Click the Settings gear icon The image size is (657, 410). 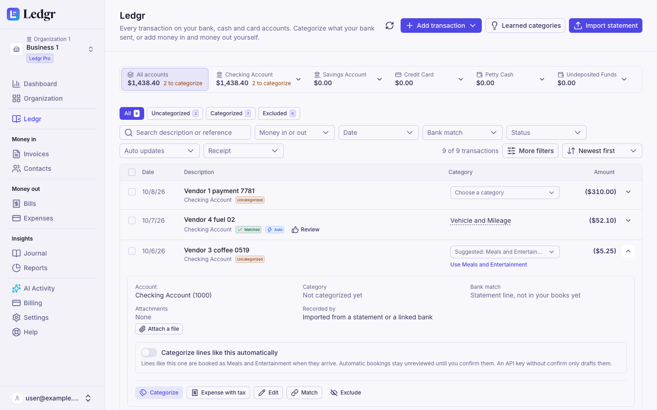point(16,318)
